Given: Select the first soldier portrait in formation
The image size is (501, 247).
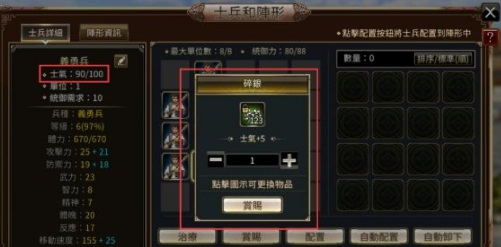Looking at the screenshot, I should (x=175, y=105).
